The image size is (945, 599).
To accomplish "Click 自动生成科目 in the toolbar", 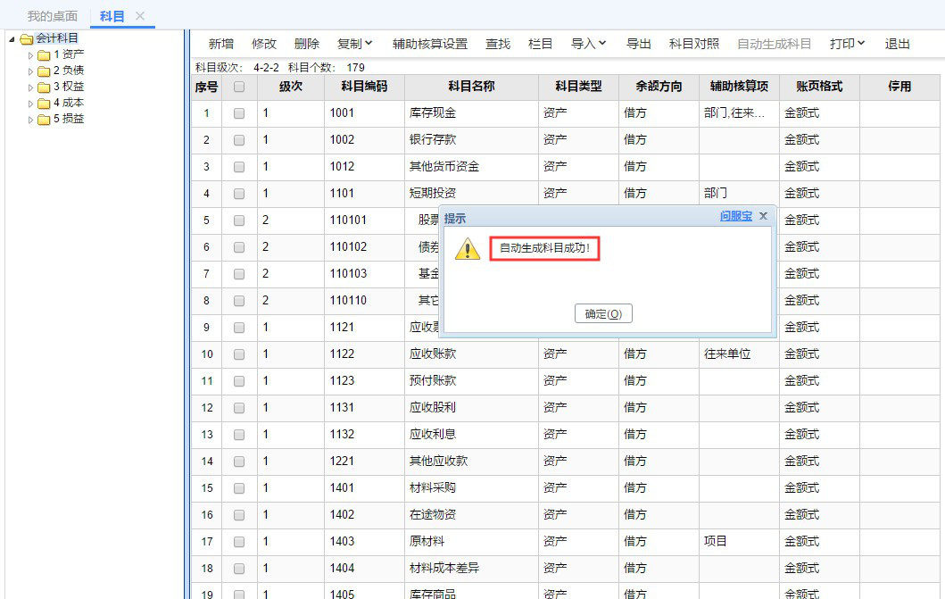I will [x=775, y=44].
